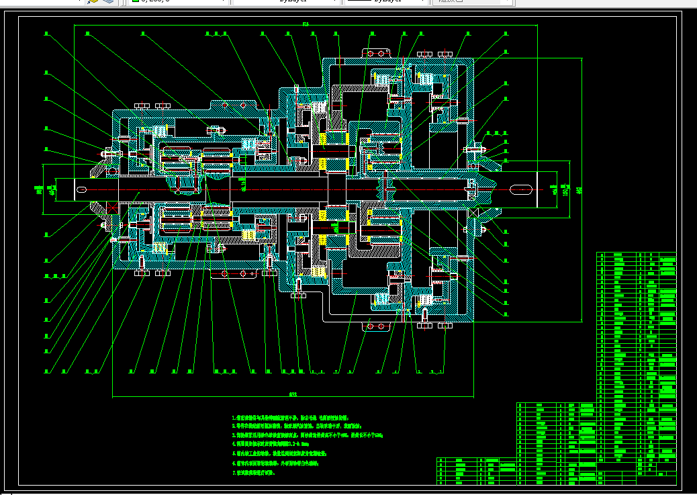Select technical note 4 mentioning 0.2-0.5mm

click(x=270, y=444)
